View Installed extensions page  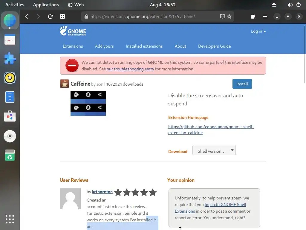pos(144,46)
